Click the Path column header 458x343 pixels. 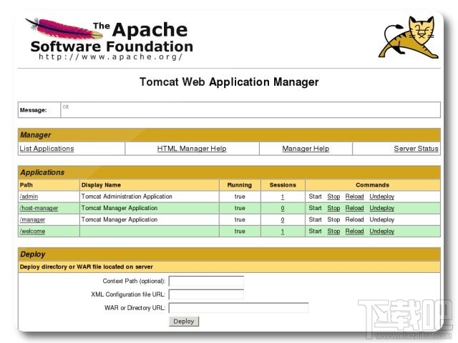tap(26, 185)
